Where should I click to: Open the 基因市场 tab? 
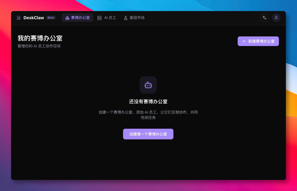[134, 18]
